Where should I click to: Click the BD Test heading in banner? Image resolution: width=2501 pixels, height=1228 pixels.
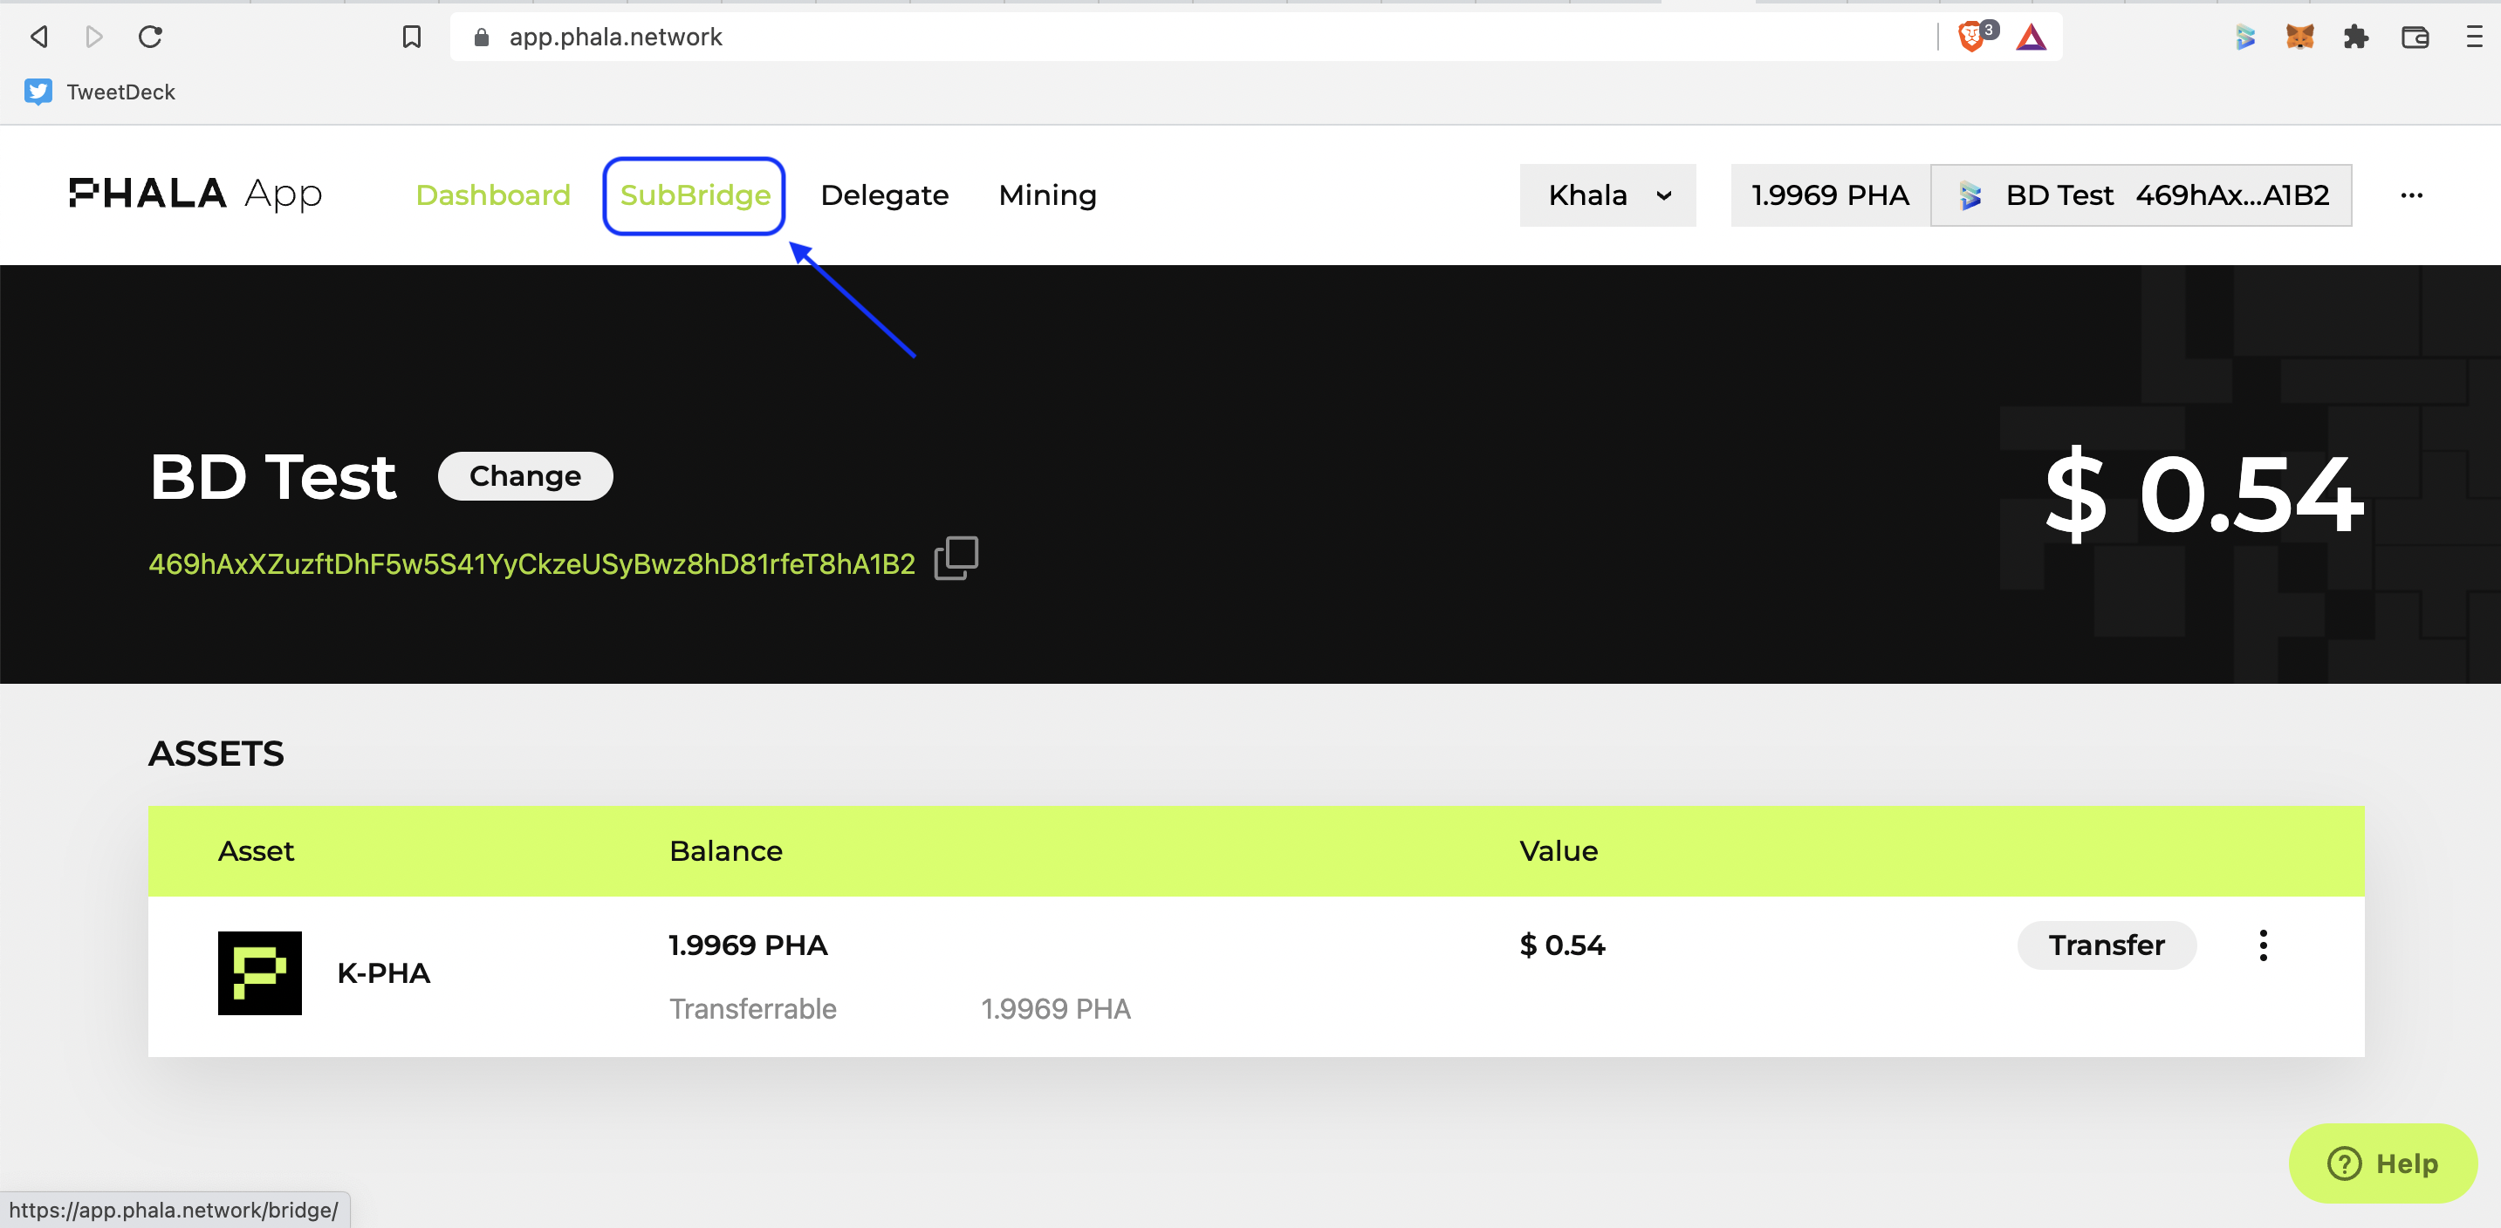pyautogui.click(x=273, y=476)
